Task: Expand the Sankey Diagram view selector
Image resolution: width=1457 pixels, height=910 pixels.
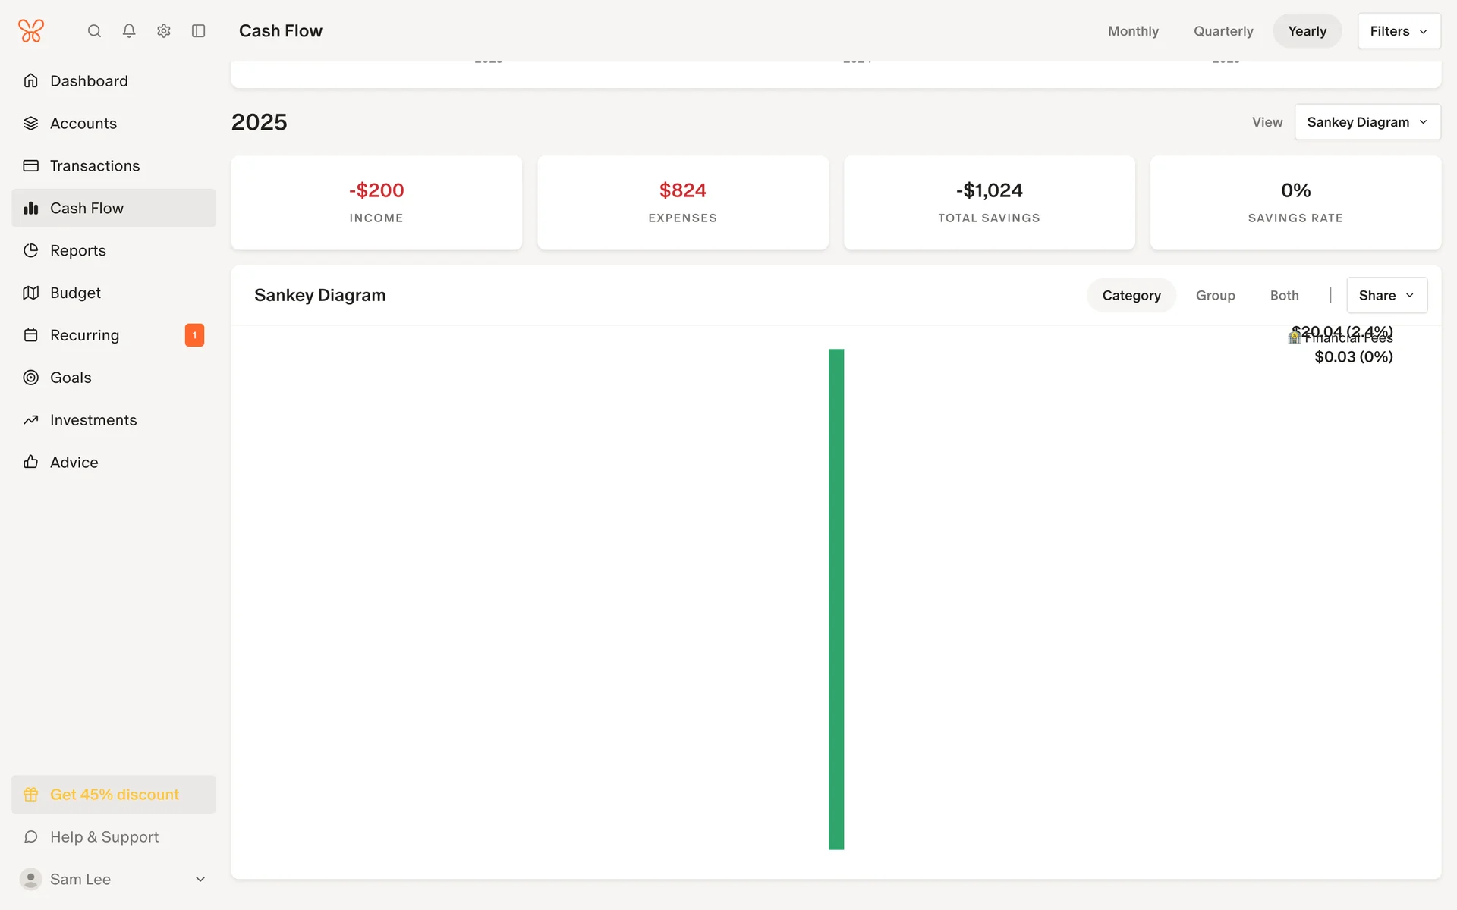Action: pos(1367,122)
